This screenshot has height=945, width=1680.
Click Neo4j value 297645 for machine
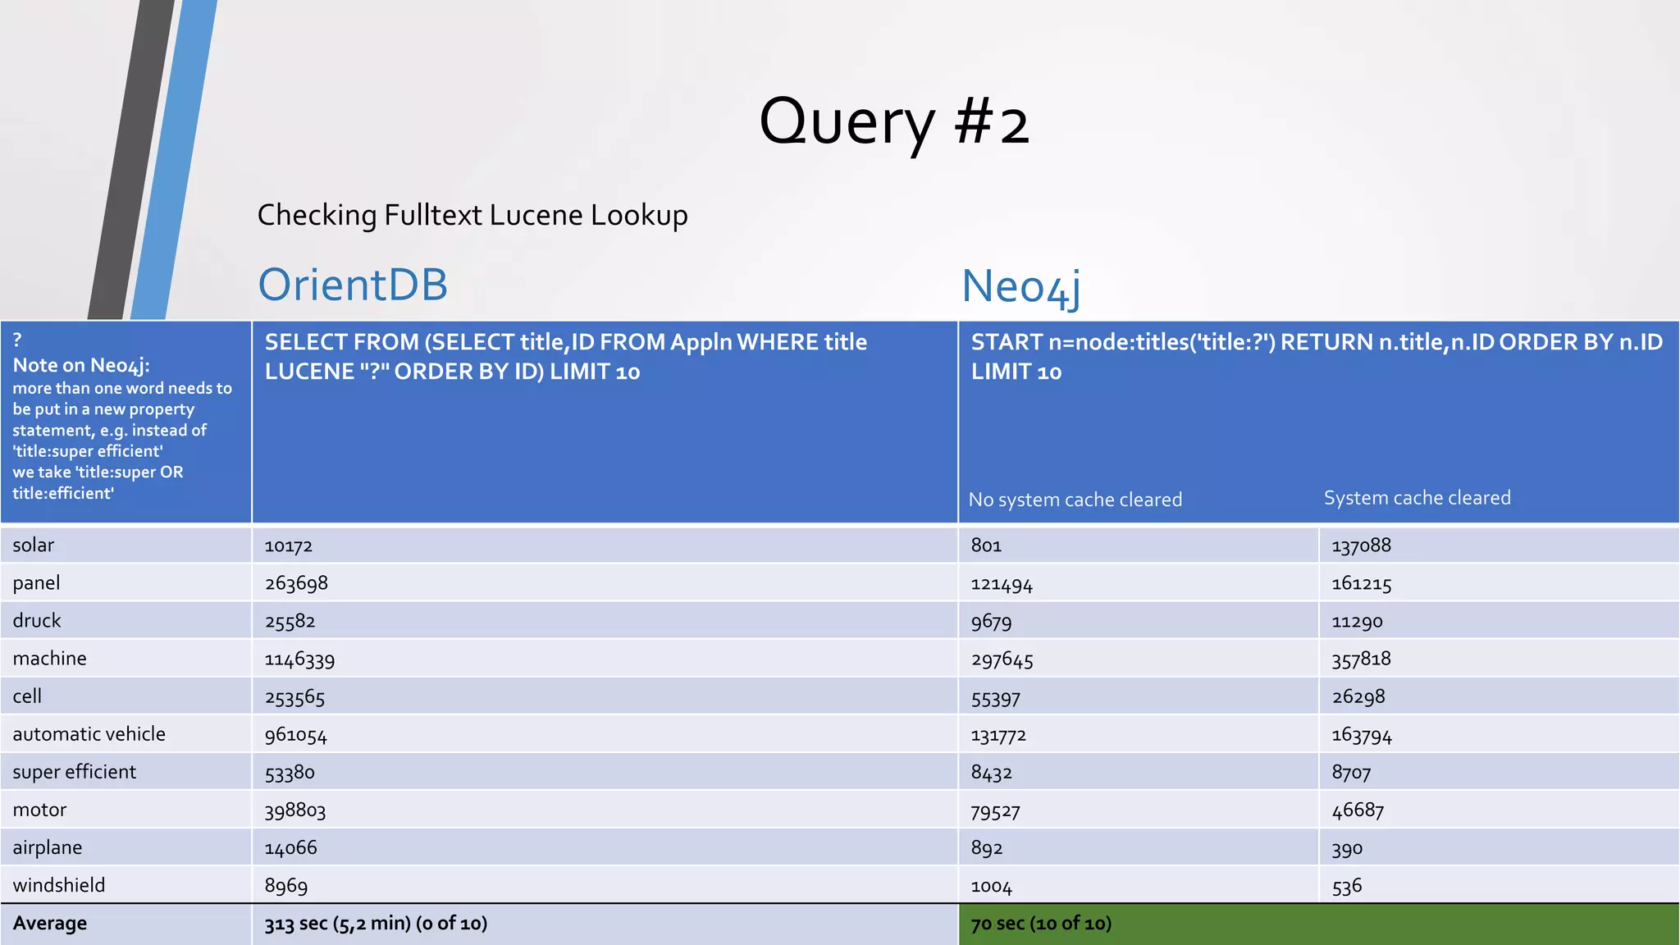coord(1002,660)
